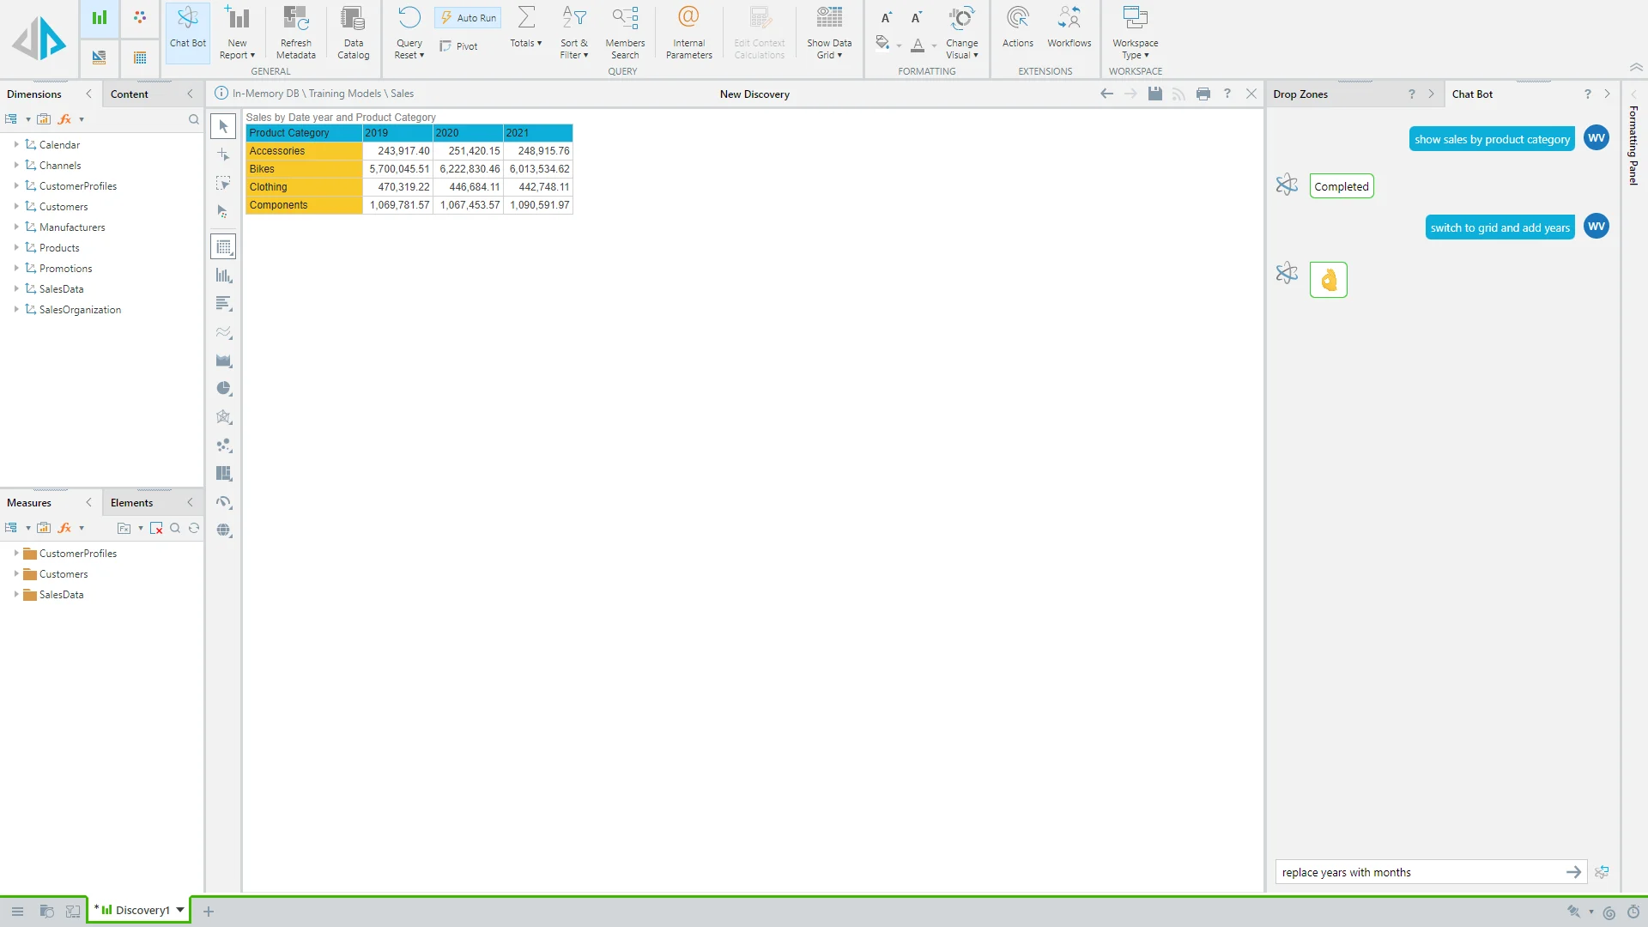
Task: Switch to the Elements tab
Action: tap(131, 503)
